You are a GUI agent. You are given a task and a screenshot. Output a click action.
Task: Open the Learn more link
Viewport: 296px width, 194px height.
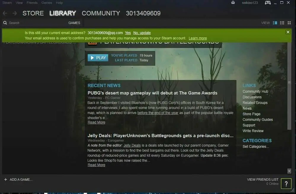(198, 38)
